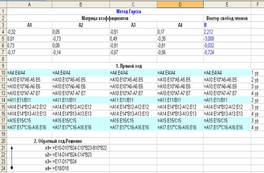Select cell with value -0,73
The width and height of the screenshot is (264, 173).
coord(81,38)
